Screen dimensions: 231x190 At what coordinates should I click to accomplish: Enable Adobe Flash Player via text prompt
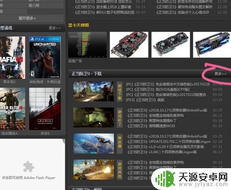pyautogui.click(x=28, y=178)
